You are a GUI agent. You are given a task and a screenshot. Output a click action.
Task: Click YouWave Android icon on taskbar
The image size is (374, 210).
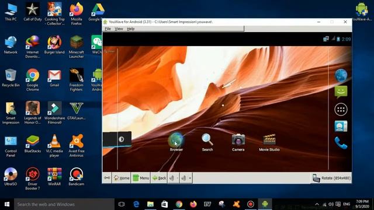tap(265, 204)
